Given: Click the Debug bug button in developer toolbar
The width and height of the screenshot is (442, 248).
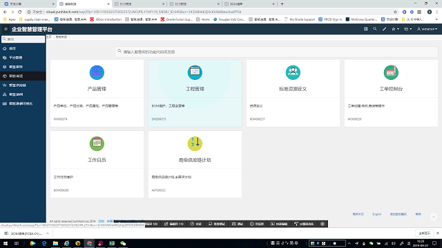Looking at the screenshot, I should 237,224.
